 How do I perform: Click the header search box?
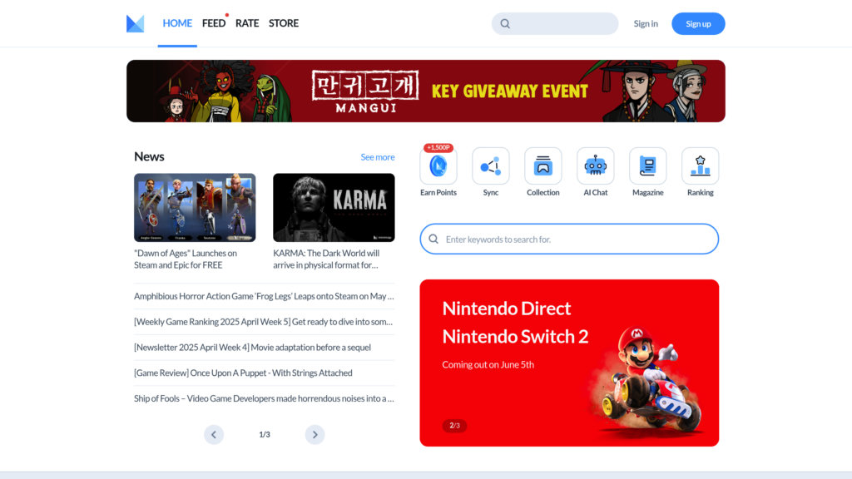click(x=555, y=24)
